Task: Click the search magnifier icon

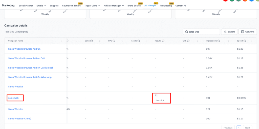Action: click(186, 32)
